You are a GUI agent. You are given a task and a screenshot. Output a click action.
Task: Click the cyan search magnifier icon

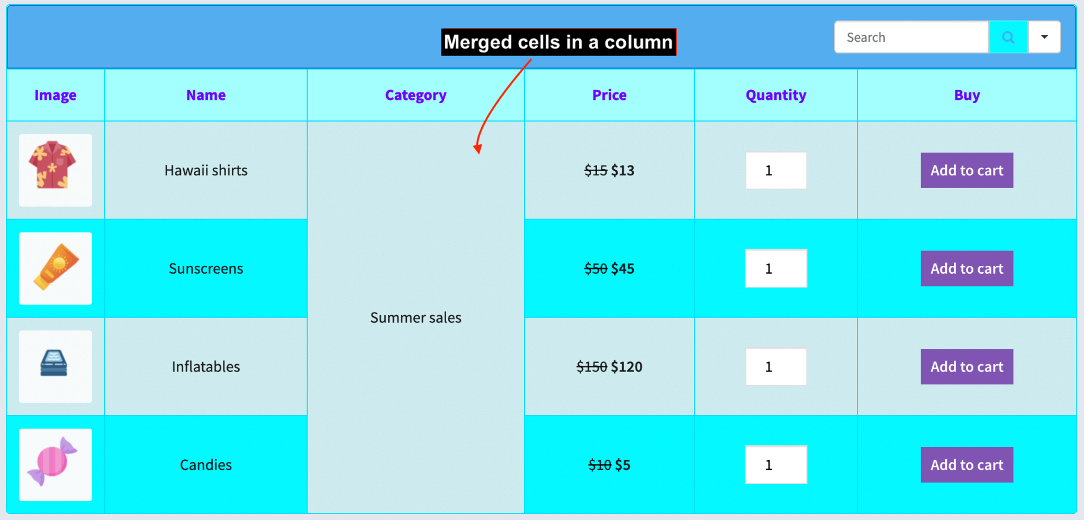point(1008,37)
